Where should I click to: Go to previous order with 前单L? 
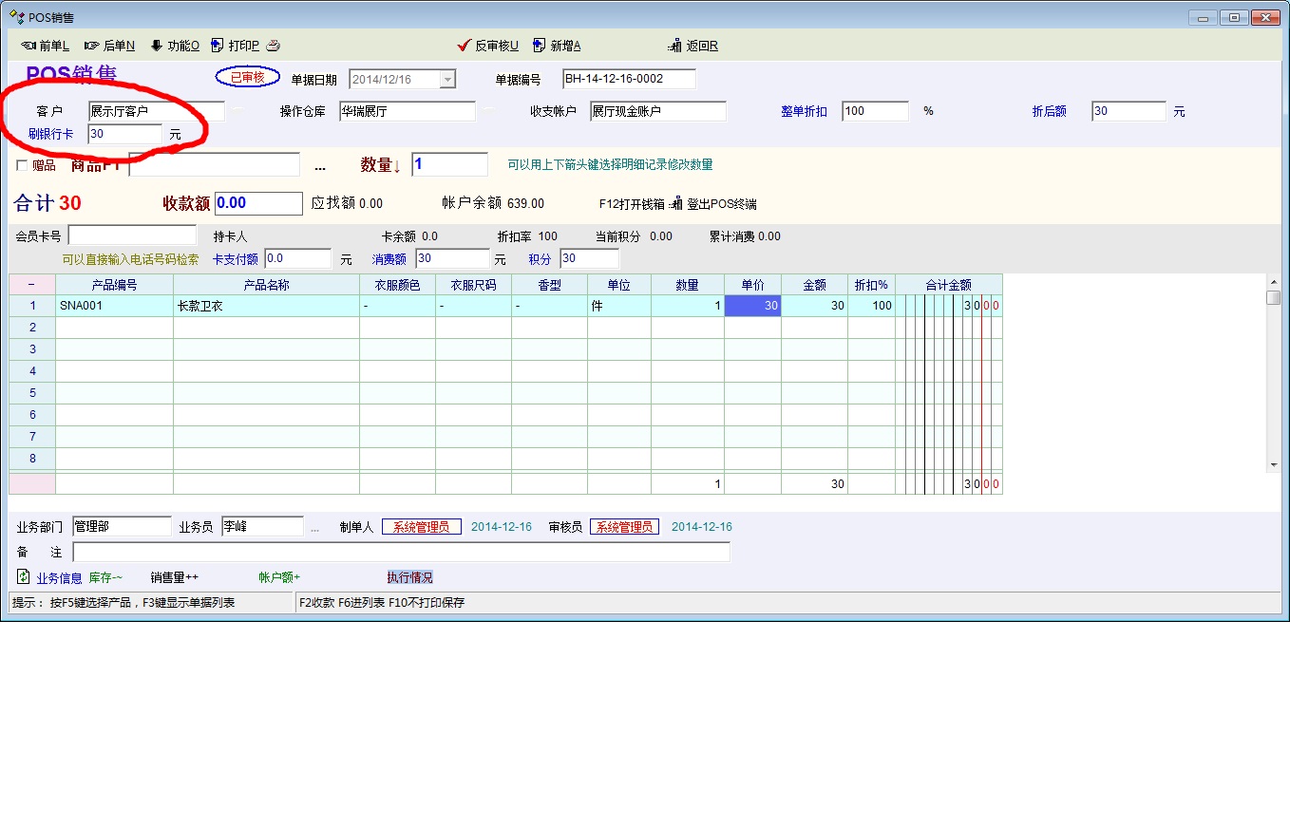click(45, 46)
